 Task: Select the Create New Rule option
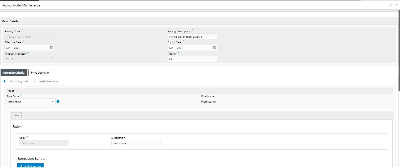point(35,81)
